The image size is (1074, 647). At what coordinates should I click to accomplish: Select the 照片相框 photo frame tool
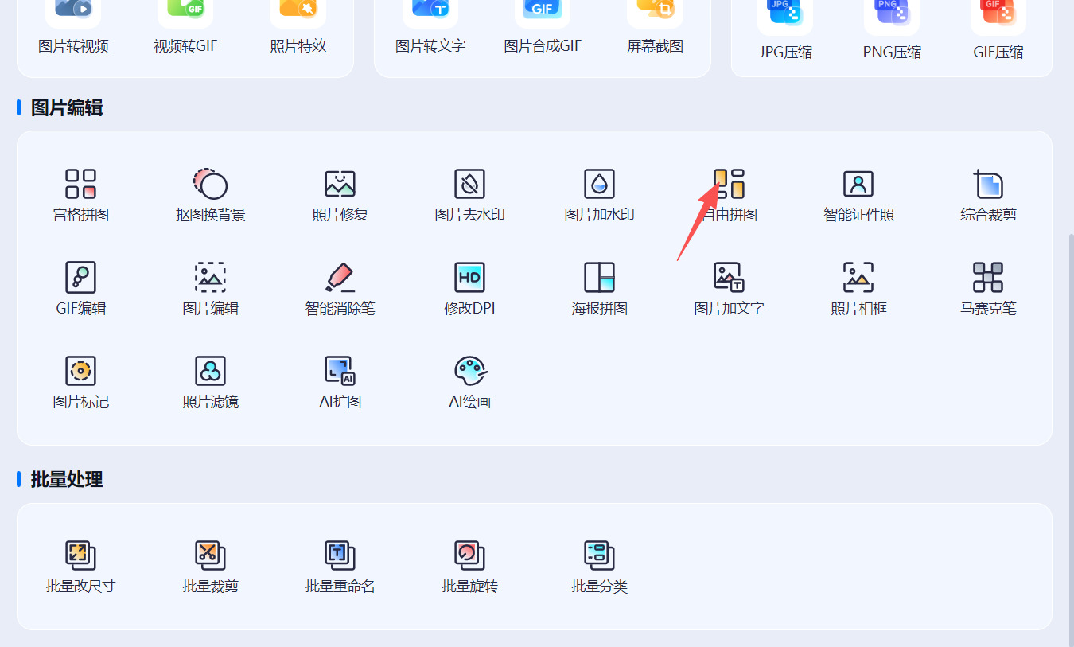pos(858,288)
